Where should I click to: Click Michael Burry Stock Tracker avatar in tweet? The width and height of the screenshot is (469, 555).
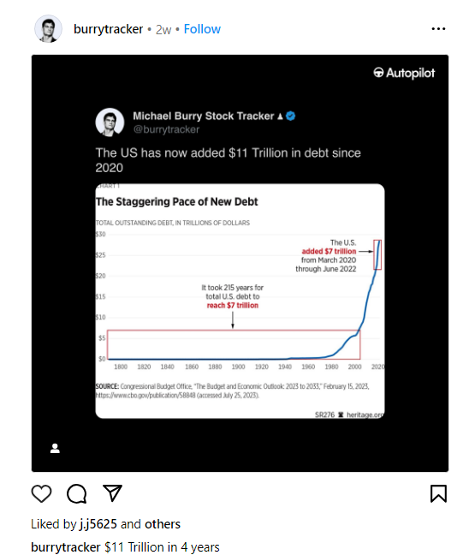pyautogui.click(x=110, y=122)
